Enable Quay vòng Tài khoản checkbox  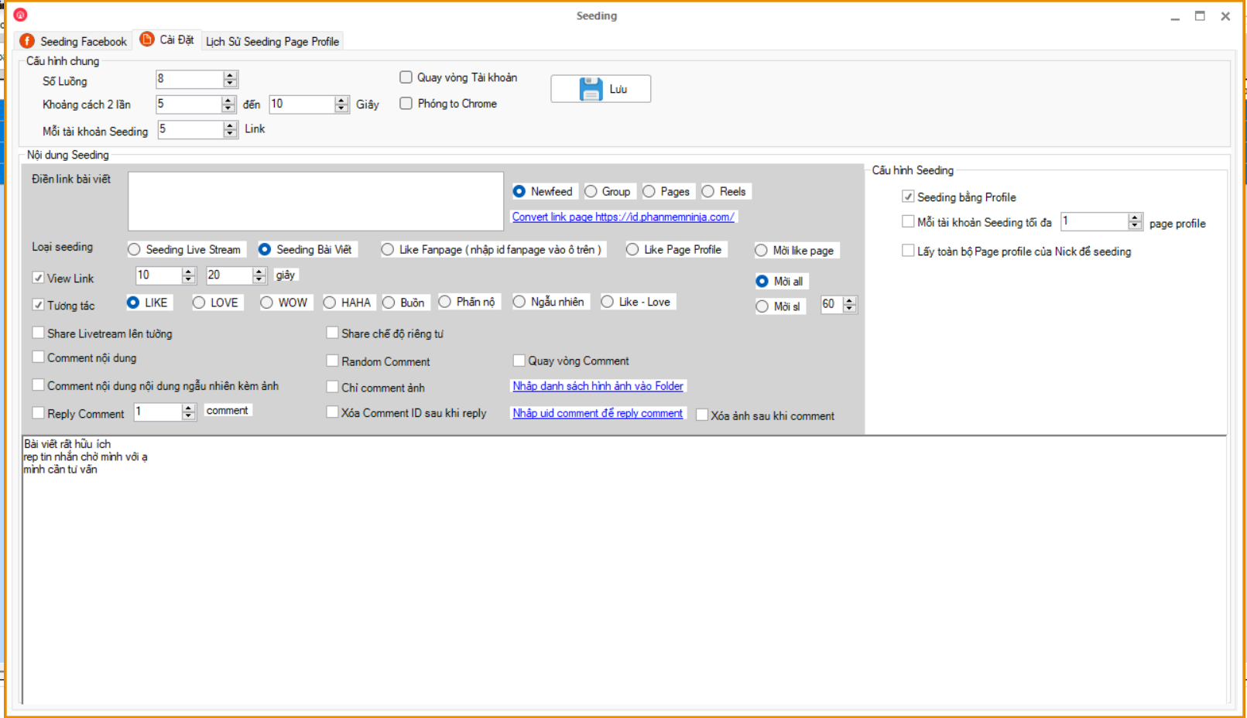coord(406,77)
